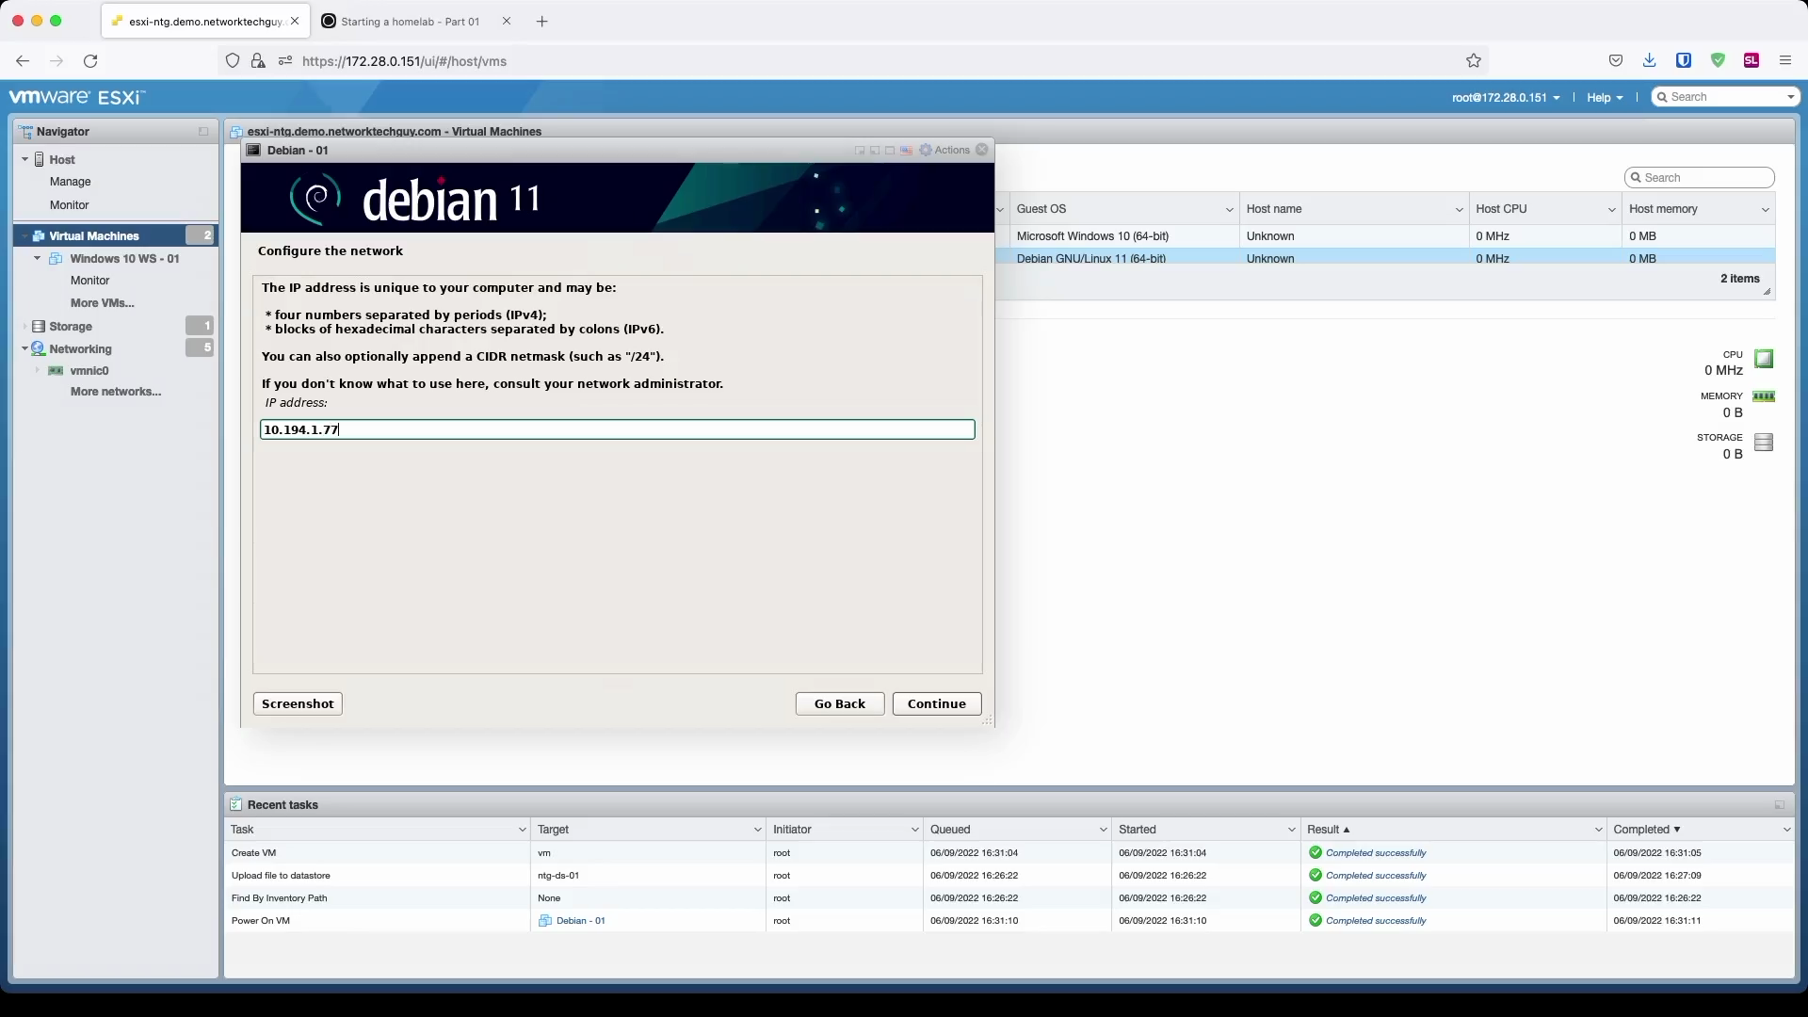Click the console icon beside the Debian - 01 title

coord(253,151)
